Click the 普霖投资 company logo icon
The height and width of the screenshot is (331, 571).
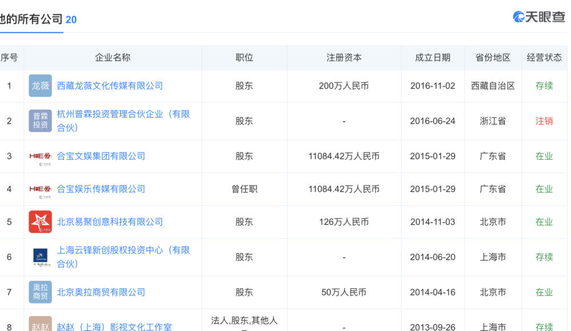coord(40,121)
